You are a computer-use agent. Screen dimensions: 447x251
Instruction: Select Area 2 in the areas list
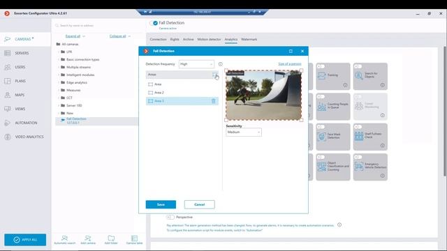coord(182,93)
